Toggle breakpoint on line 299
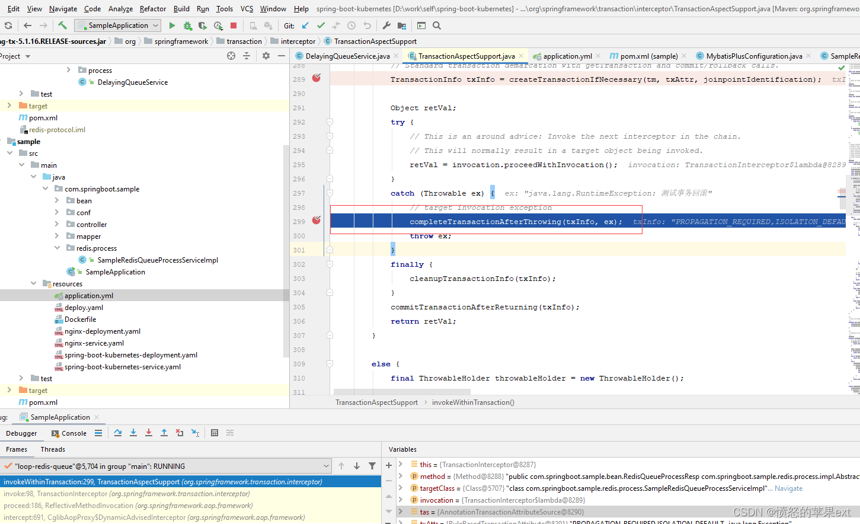 pos(316,221)
